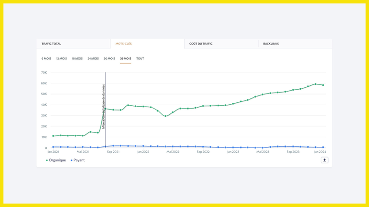Viewport: 369px width, 207px height.
Task: Switch range to 30 mois
Action: [109, 59]
